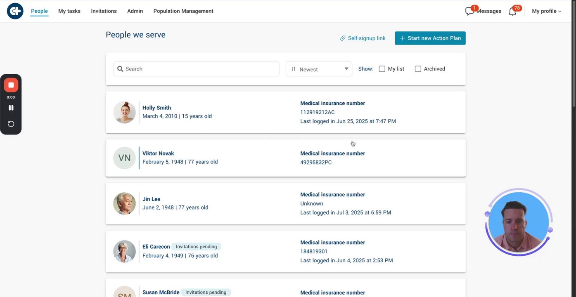Click the chain icon beside Self-signup link

tap(343, 38)
